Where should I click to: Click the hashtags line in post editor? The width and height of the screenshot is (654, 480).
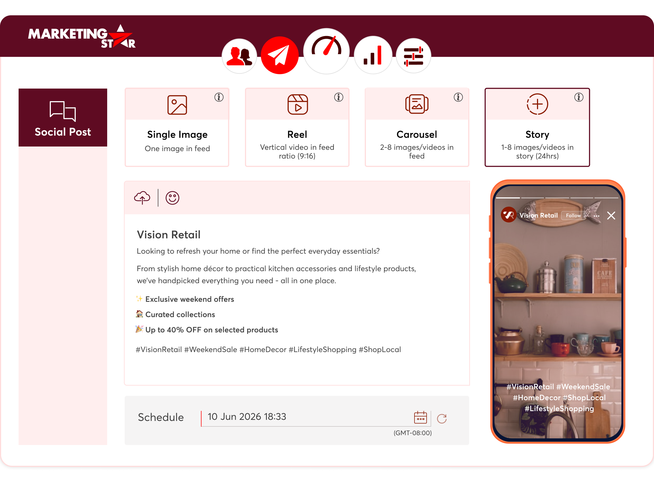click(x=268, y=350)
